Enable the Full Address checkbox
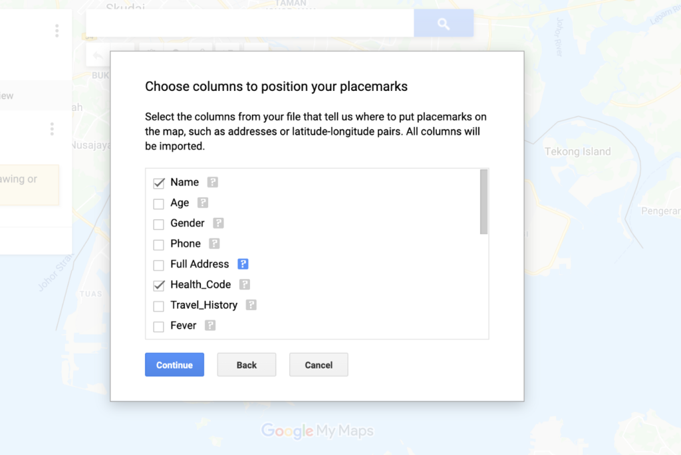681x455 pixels. (158, 265)
